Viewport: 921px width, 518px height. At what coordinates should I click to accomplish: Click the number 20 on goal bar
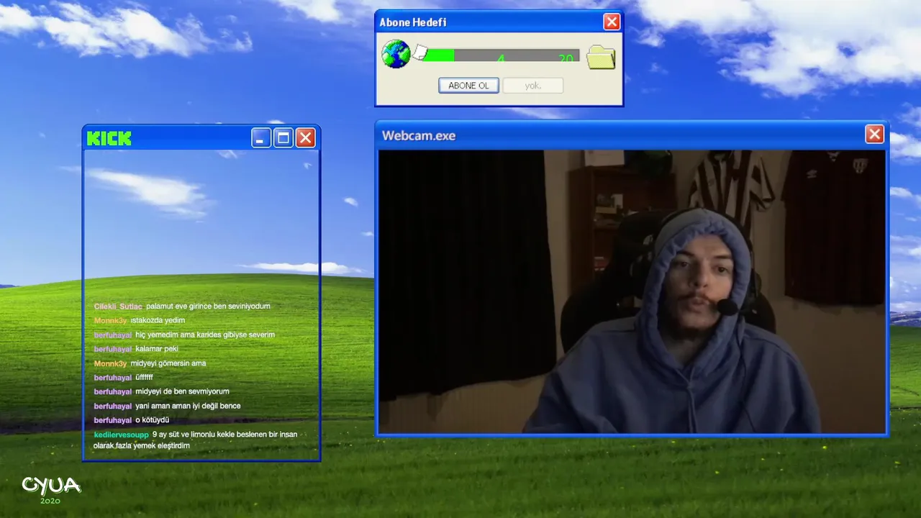566,58
